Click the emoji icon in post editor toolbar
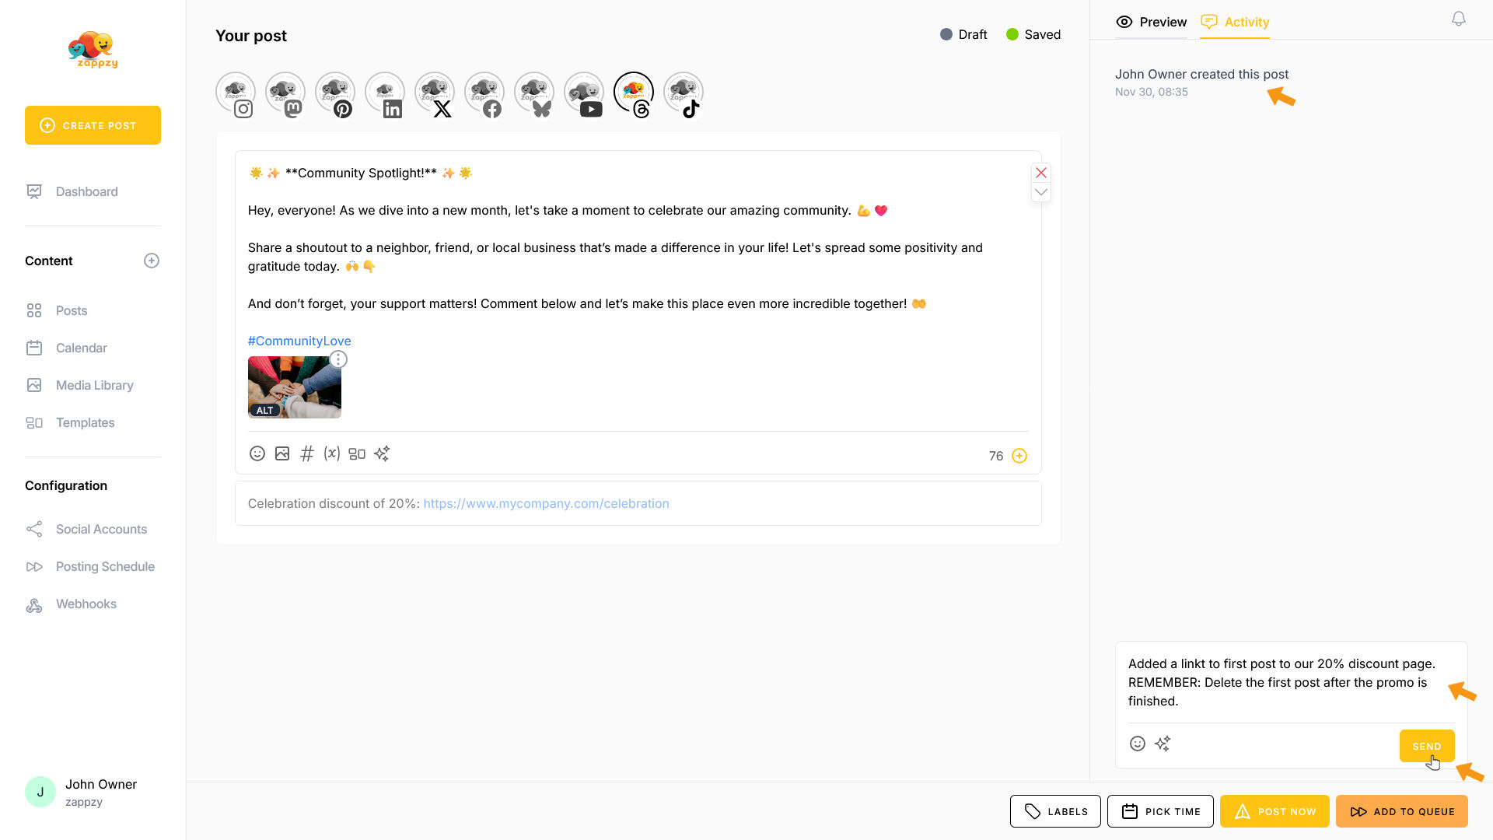 pyautogui.click(x=257, y=453)
